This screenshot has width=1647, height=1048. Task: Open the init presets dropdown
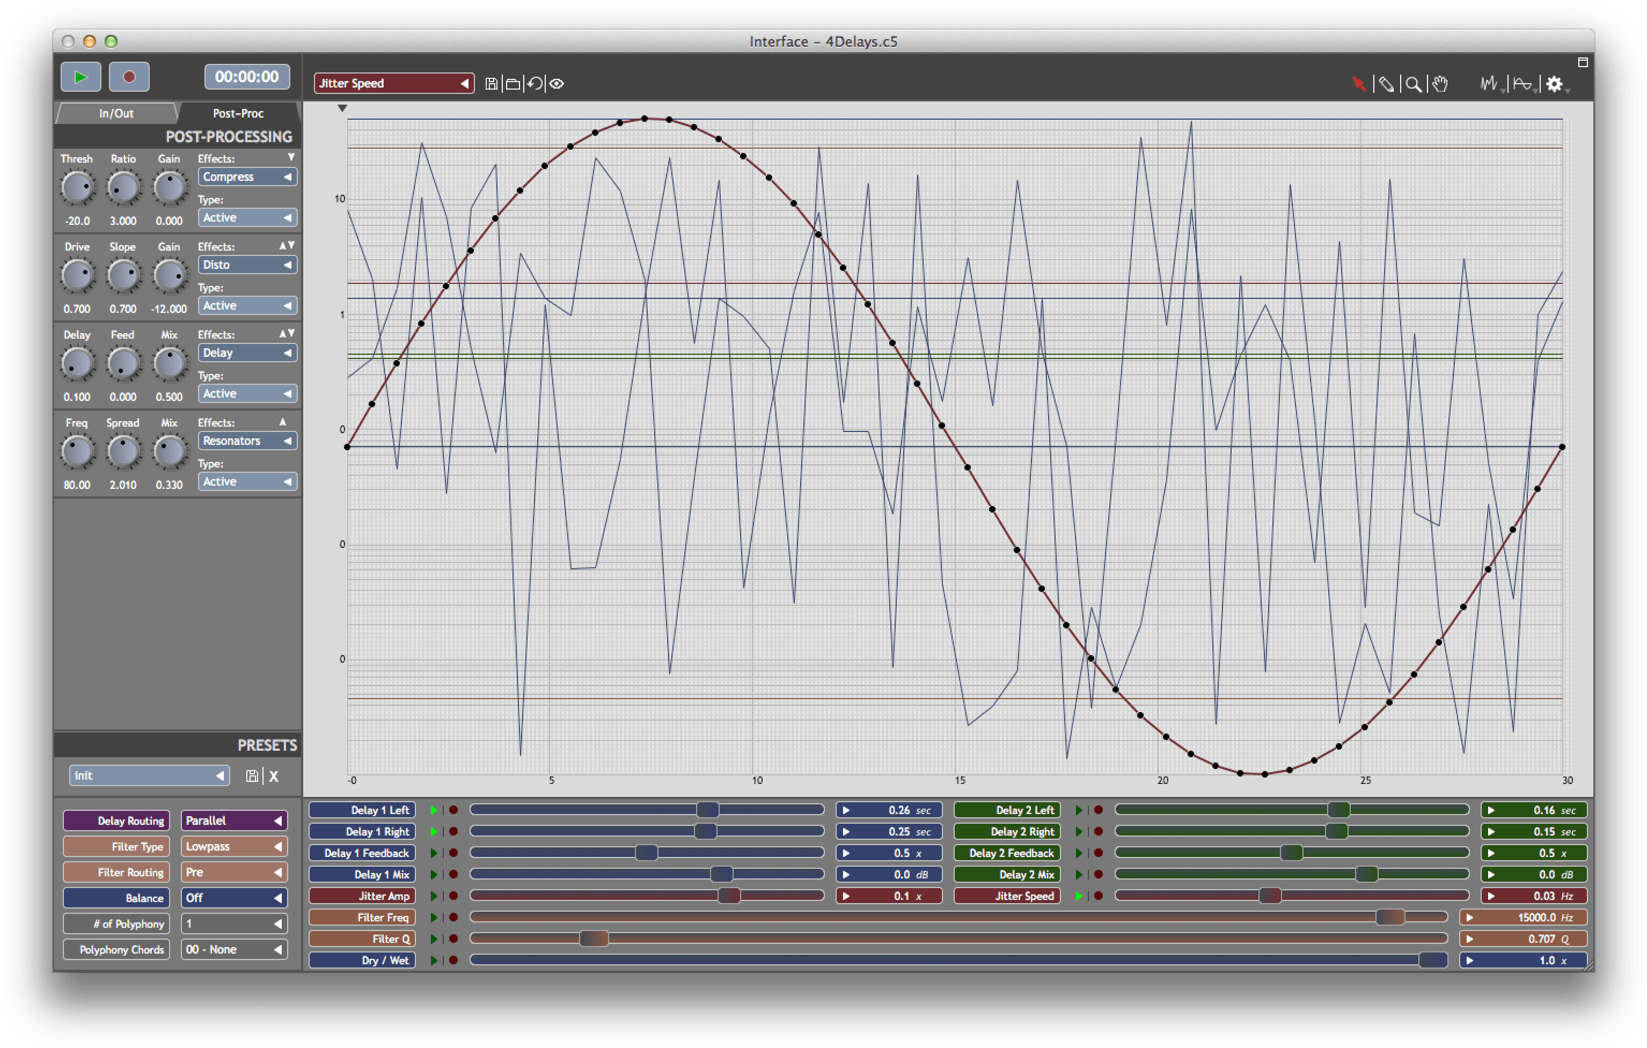(x=149, y=775)
